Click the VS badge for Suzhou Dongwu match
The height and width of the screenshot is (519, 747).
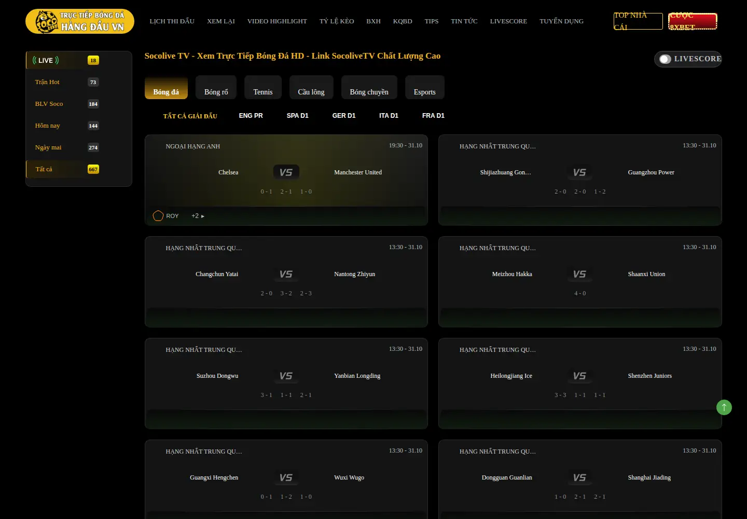[286, 376]
